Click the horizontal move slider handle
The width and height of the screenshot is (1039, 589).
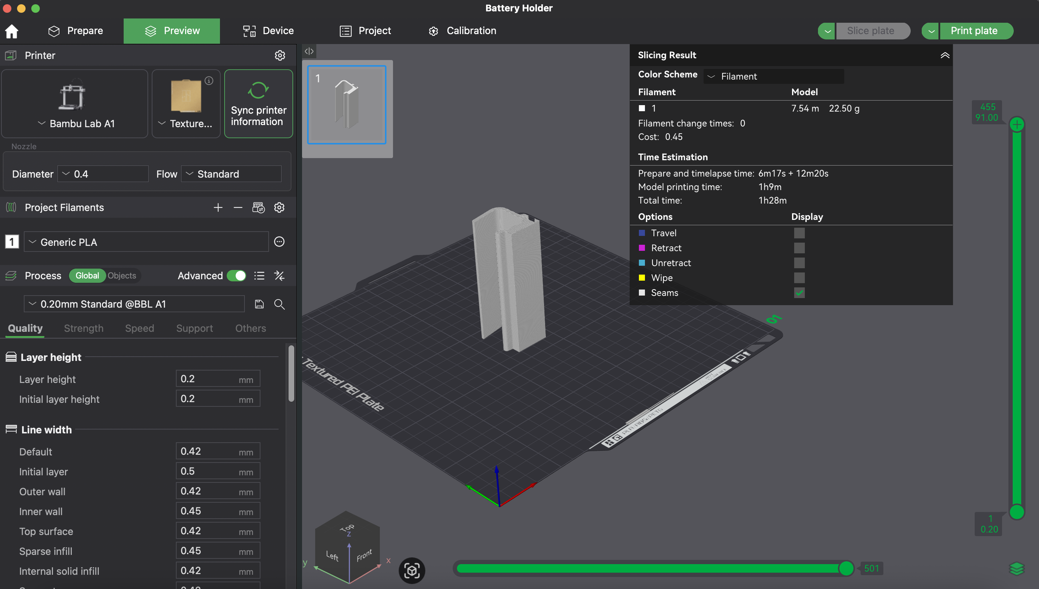pos(846,568)
